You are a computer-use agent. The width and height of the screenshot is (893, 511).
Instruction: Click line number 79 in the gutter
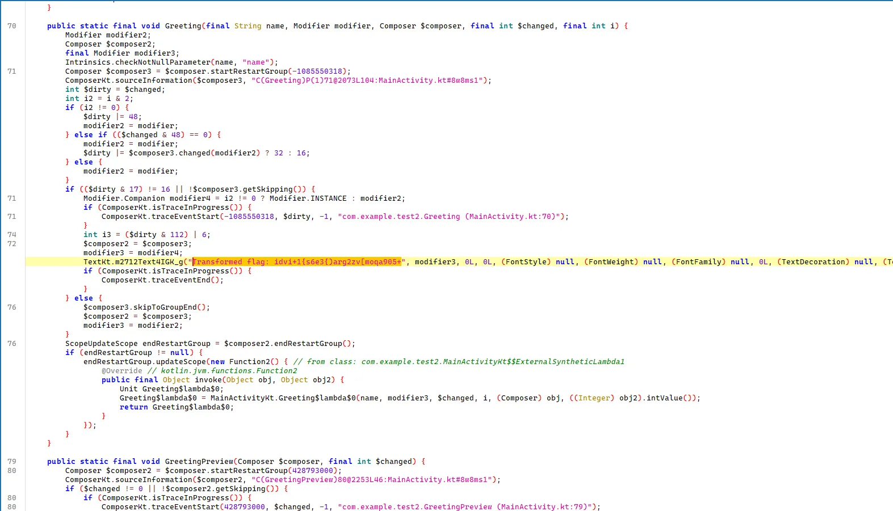(x=12, y=462)
